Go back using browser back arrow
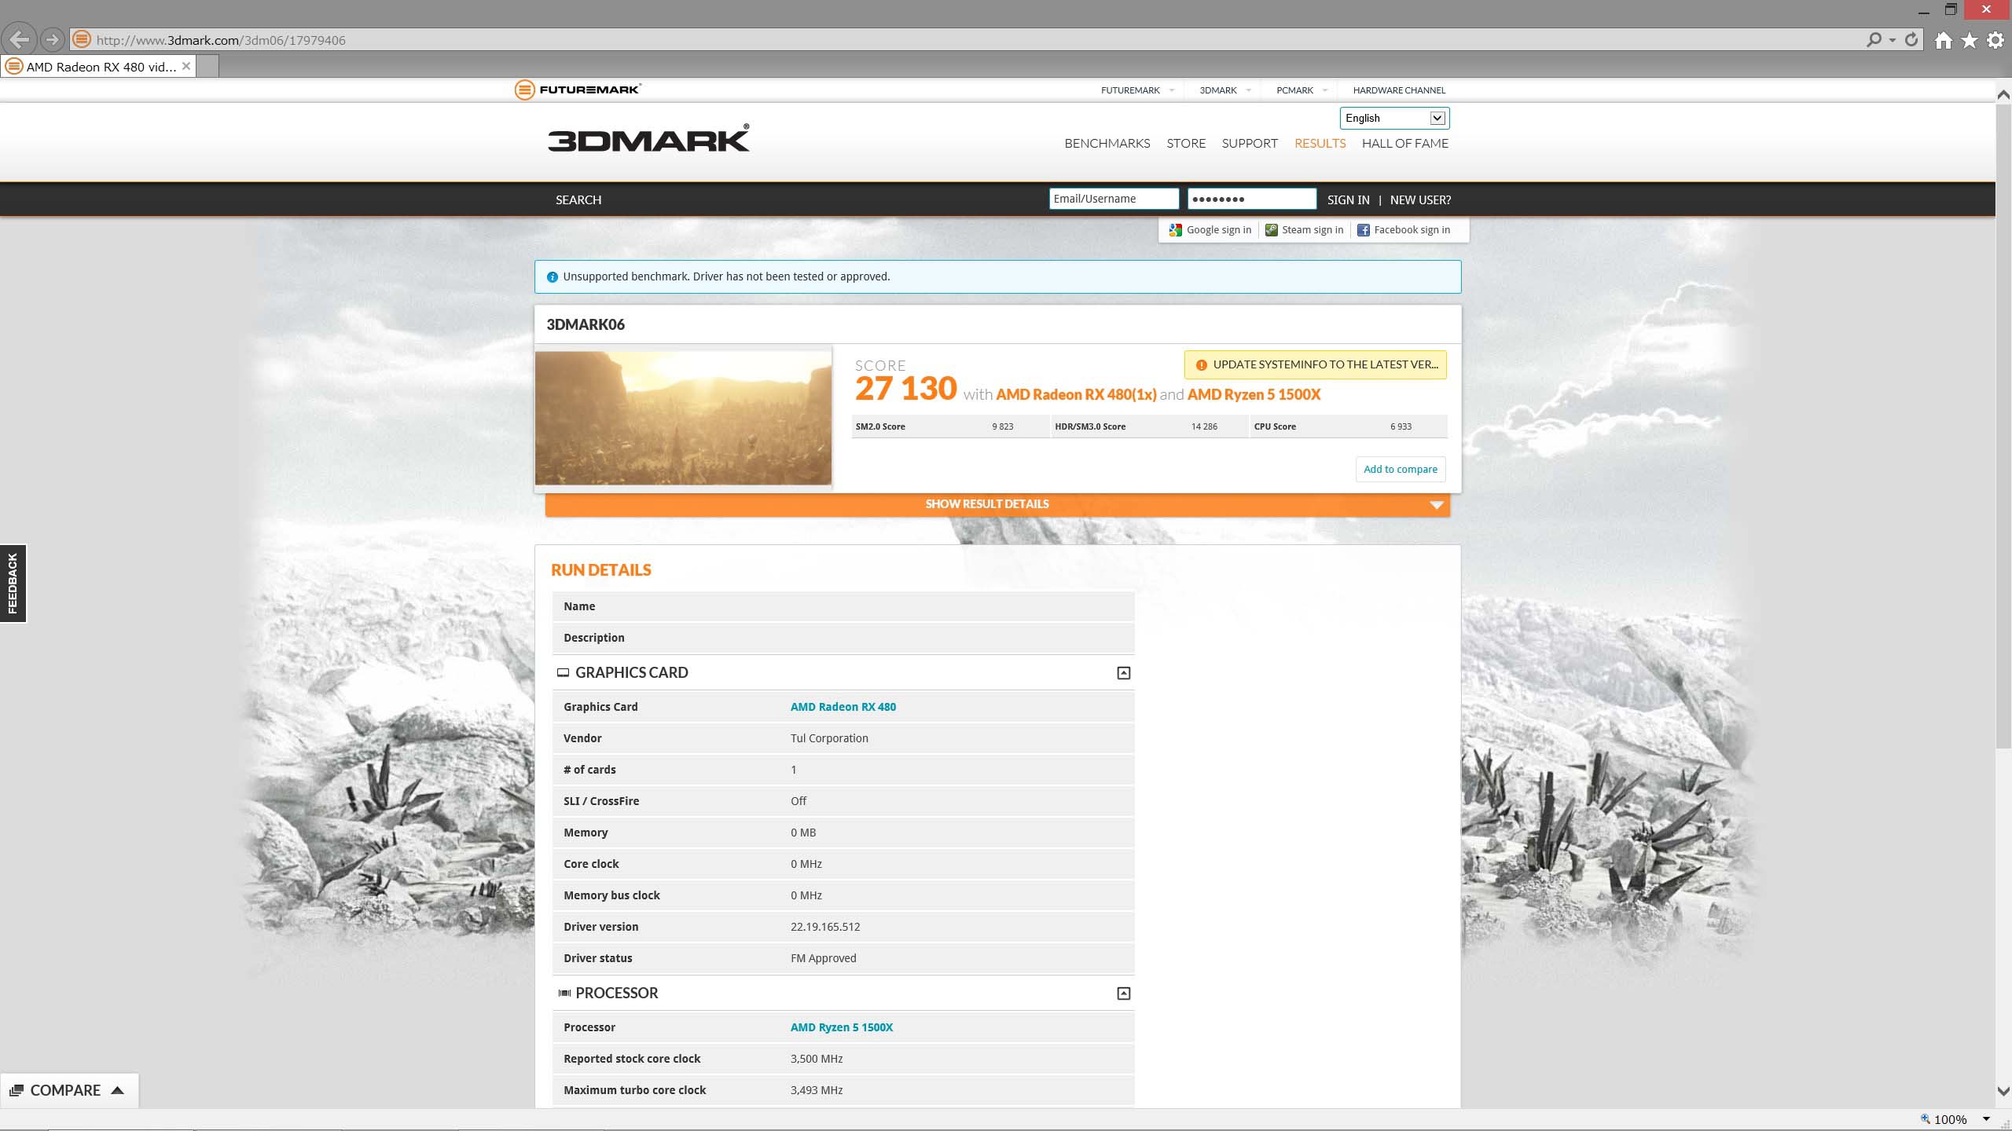The height and width of the screenshot is (1131, 2012). coord(20,39)
